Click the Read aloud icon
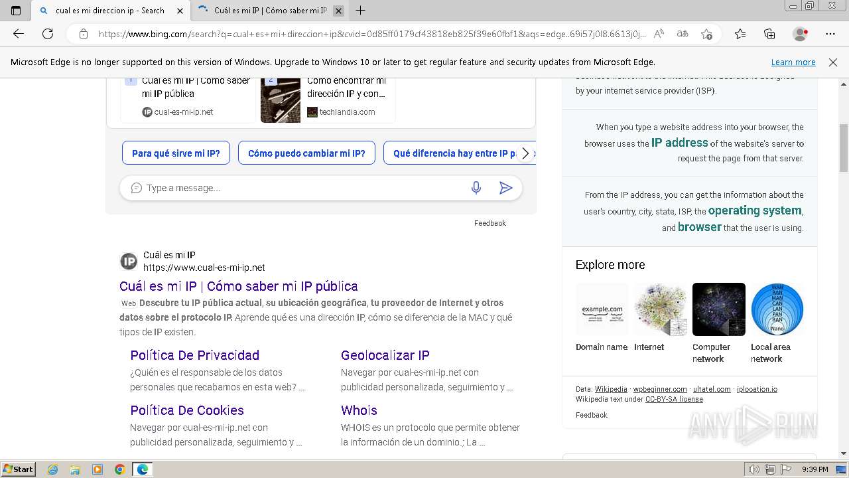This screenshot has height=478, width=849. (x=659, y=34)
